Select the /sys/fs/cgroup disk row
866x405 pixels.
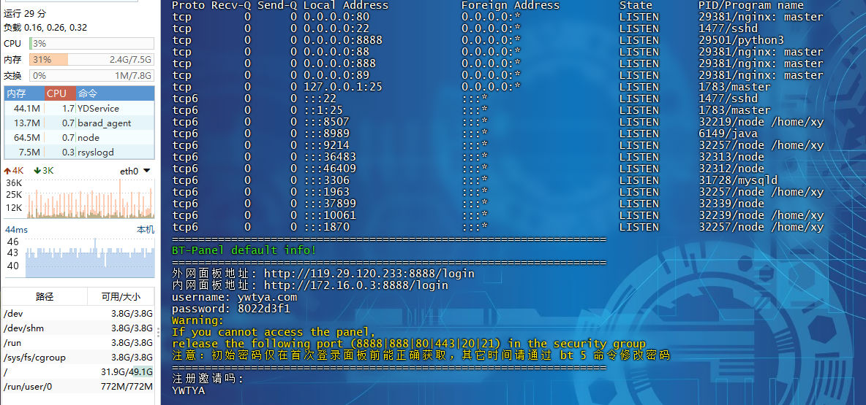[78, 357]
